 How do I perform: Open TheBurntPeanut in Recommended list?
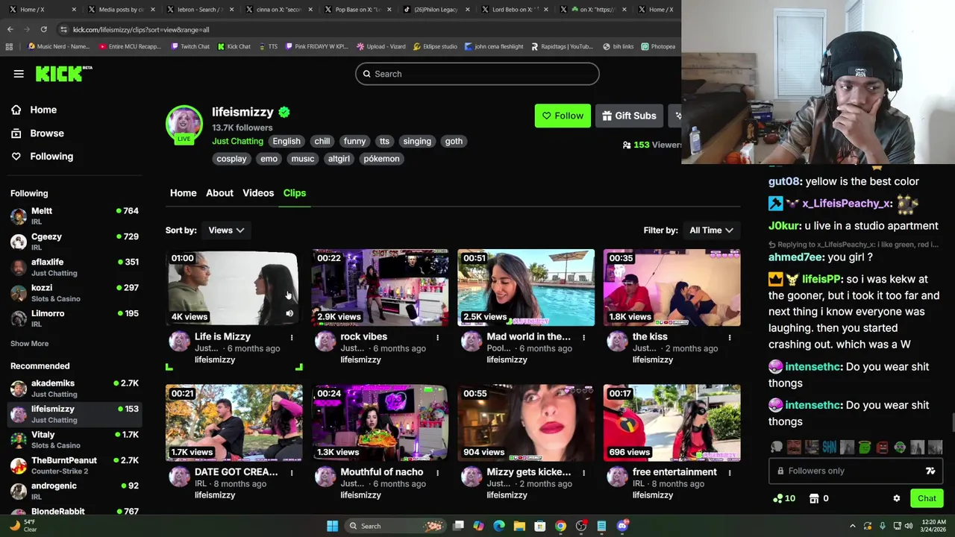coord(75,465)
